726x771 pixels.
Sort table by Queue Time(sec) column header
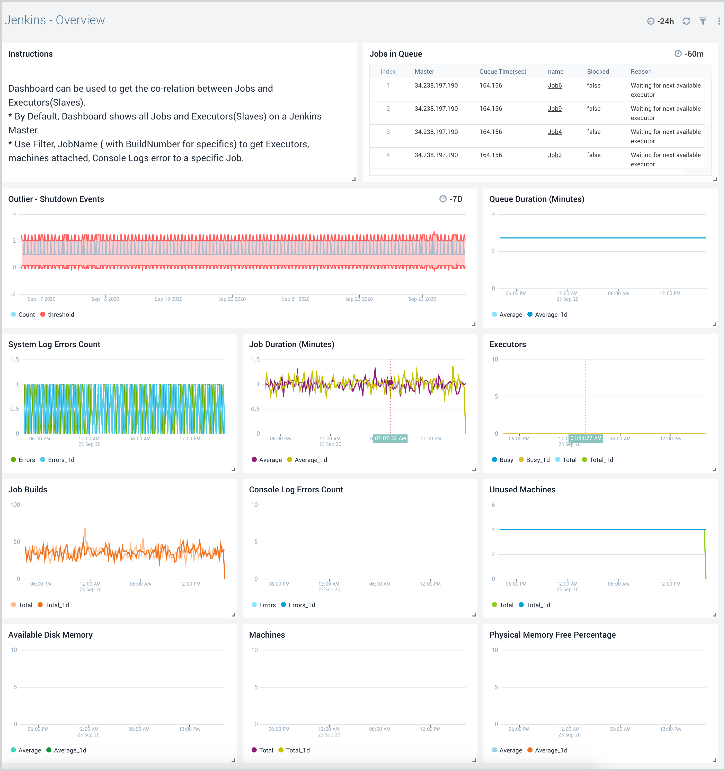502,71
